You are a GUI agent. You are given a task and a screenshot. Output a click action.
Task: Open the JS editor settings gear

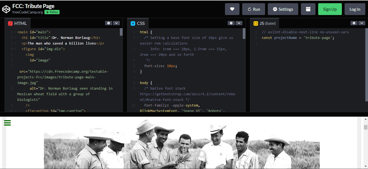tap(354, 23)
